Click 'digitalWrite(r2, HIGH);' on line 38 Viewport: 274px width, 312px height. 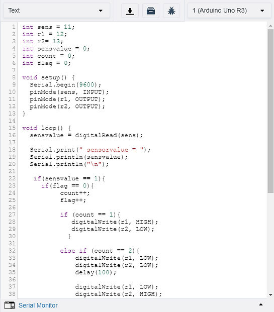119,294
